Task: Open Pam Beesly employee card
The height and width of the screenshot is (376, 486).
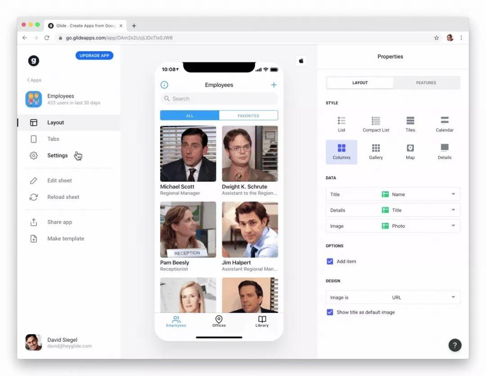Action: [188, 237]
